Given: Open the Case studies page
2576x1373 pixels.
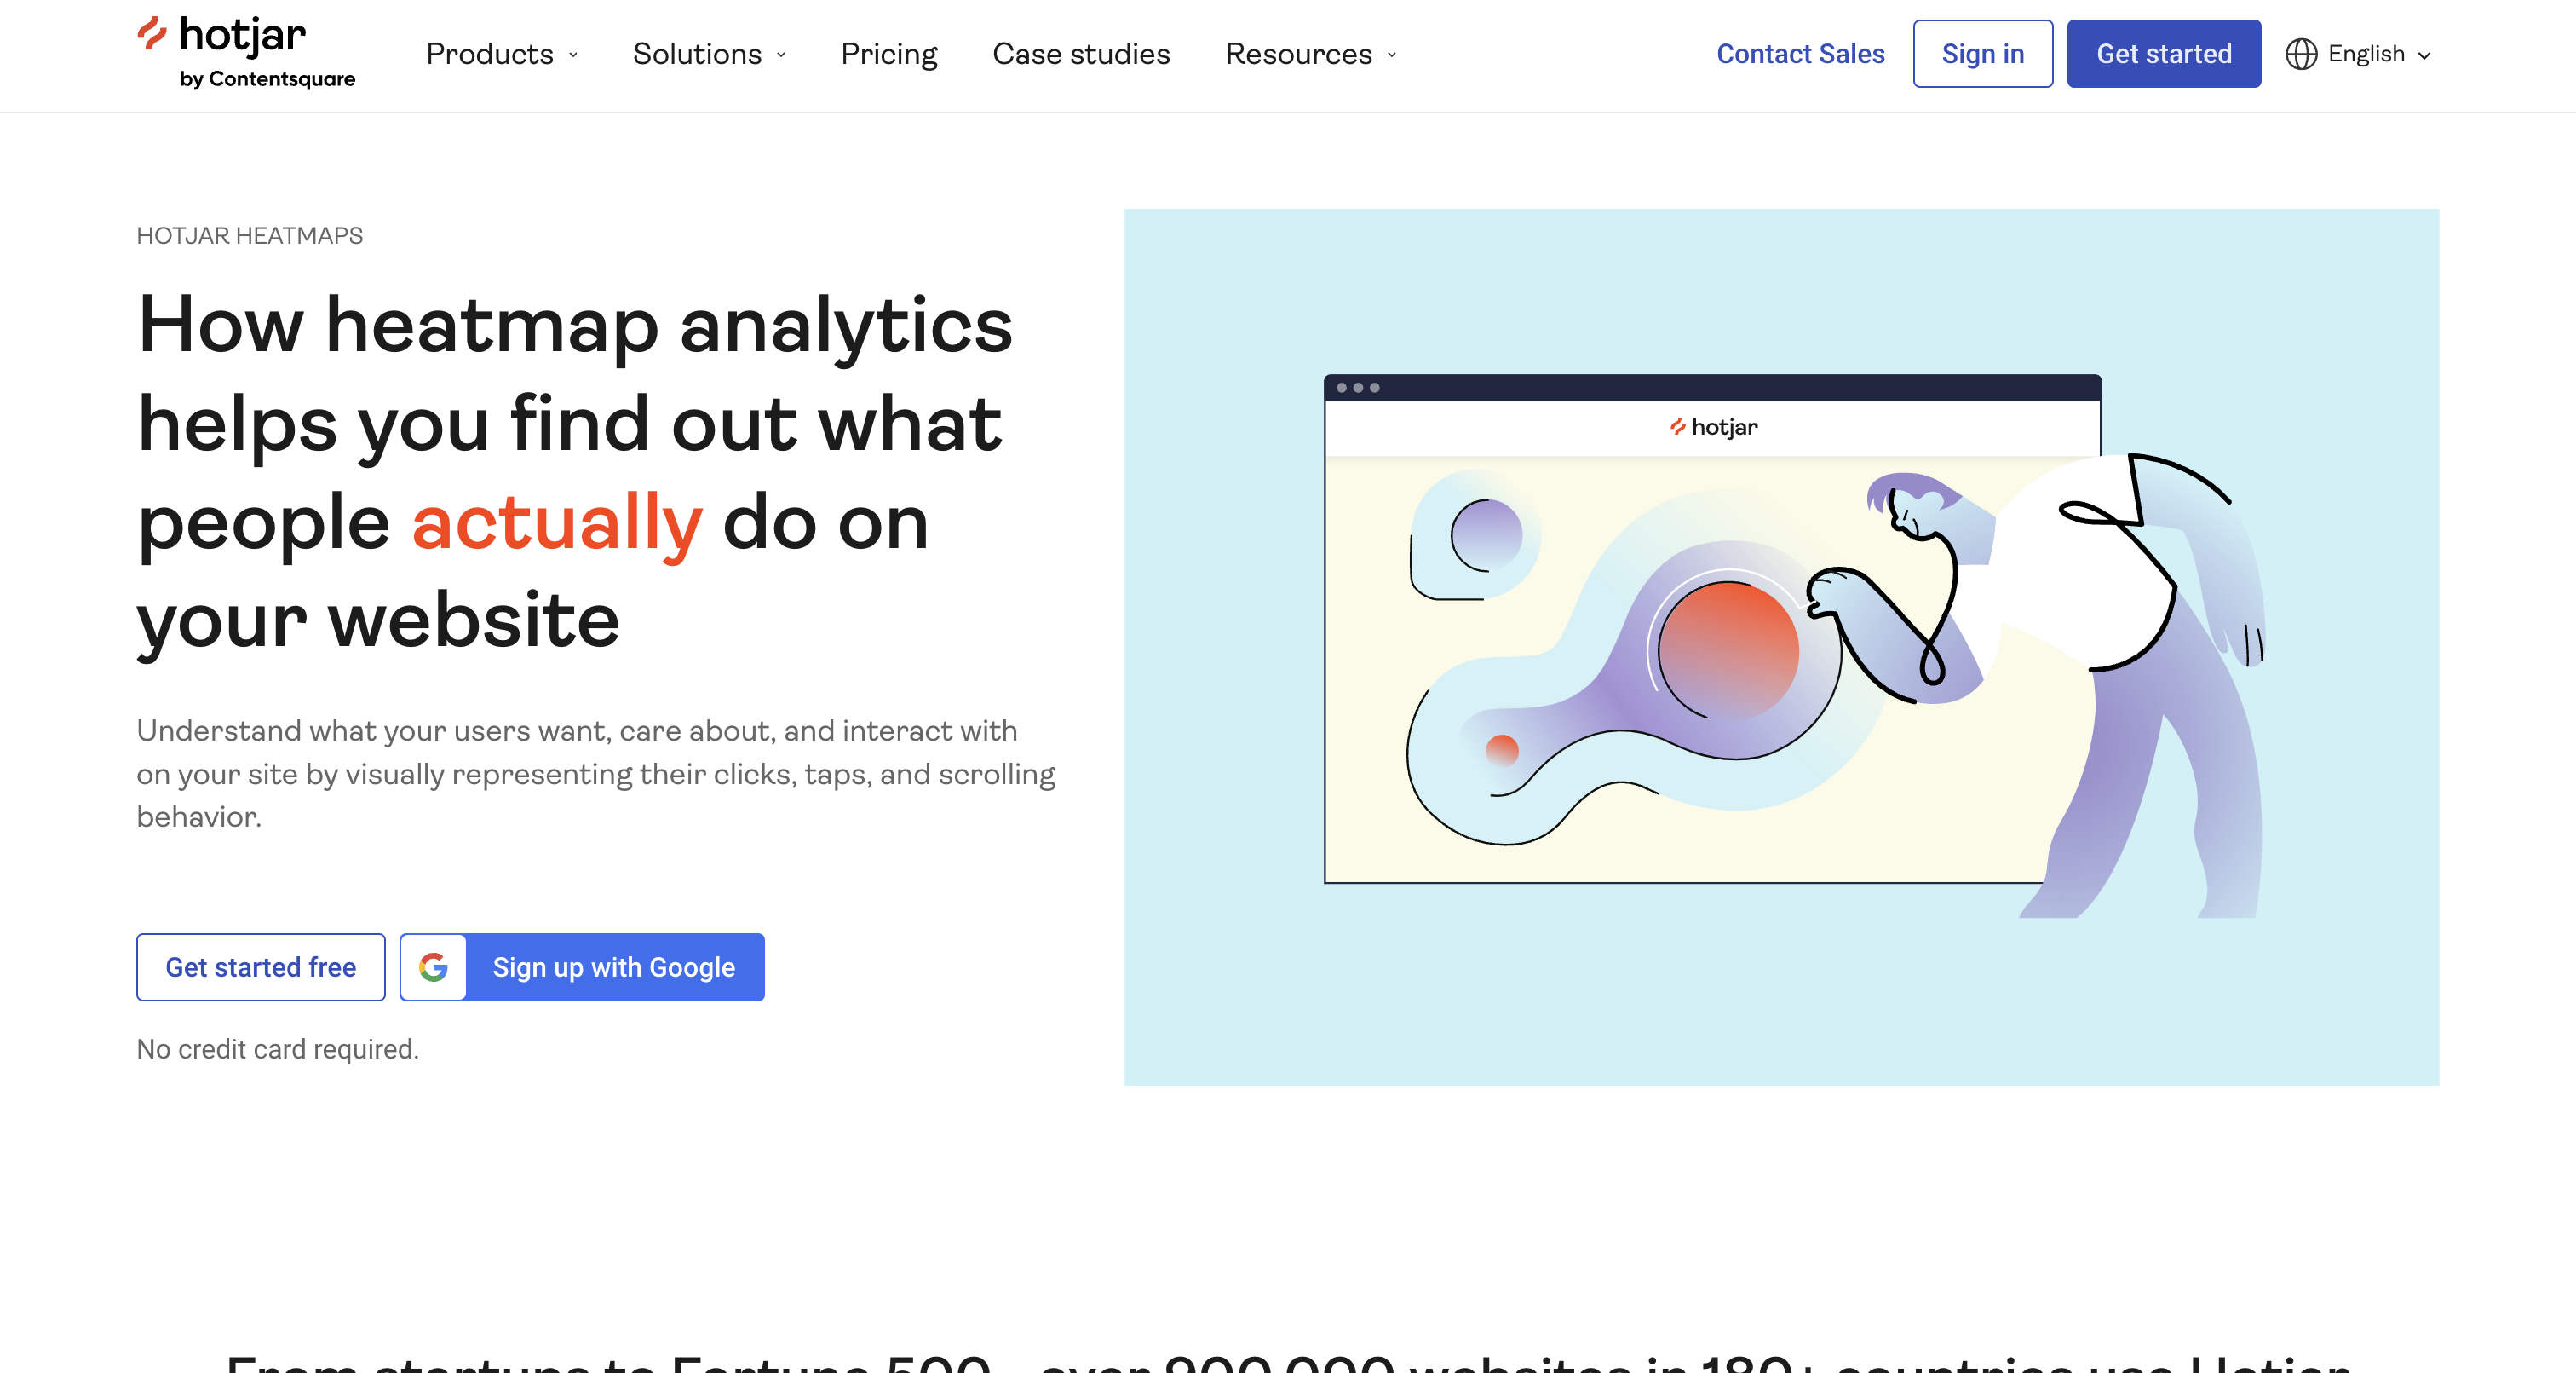Looking at the screenshot, I should click(1082, 53).
